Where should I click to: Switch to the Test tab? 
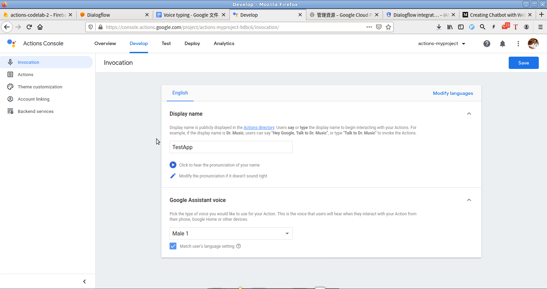pos(166,43)
